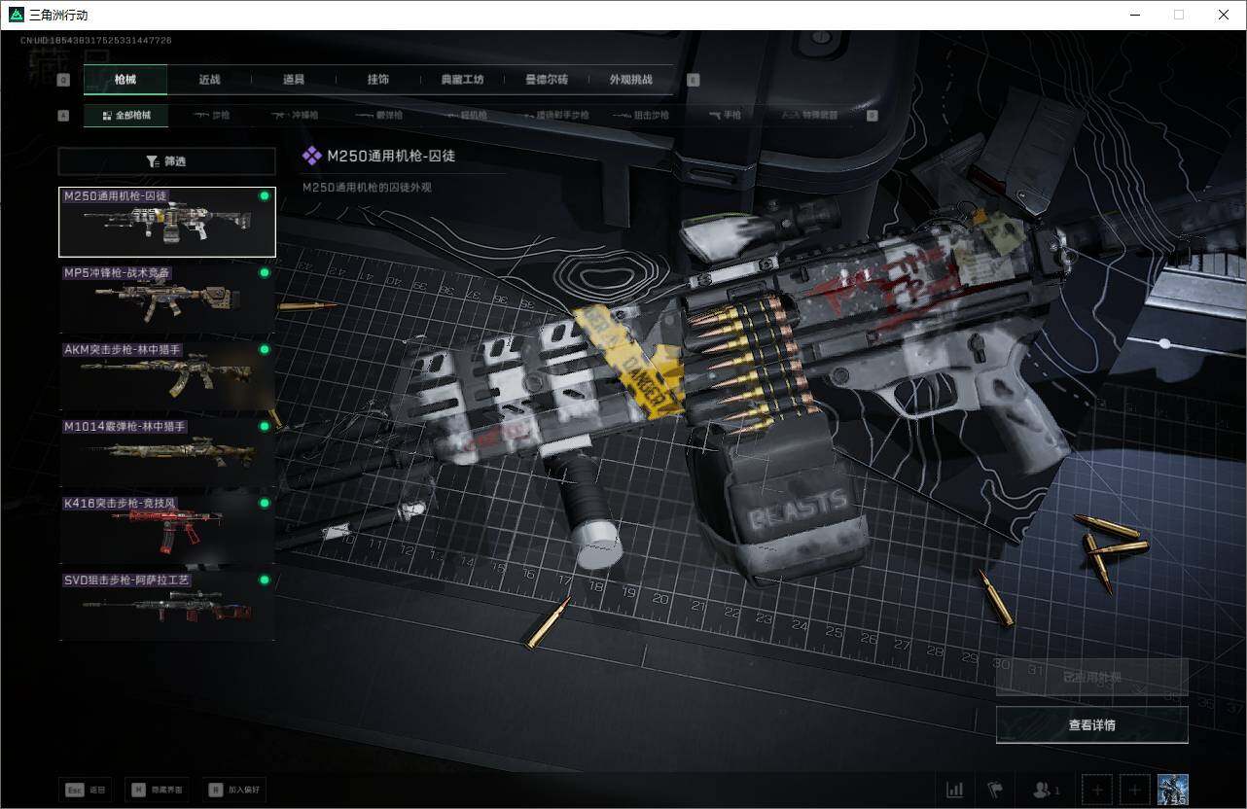
Task: Click the 三角洲行动 app logo in title bar
Action: pyautogui.click(x=15, y=15)
